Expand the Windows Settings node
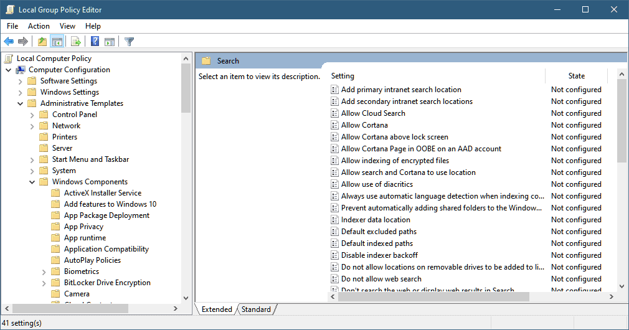The width and height of the screenshot is (629, 330). coord(20,93)
